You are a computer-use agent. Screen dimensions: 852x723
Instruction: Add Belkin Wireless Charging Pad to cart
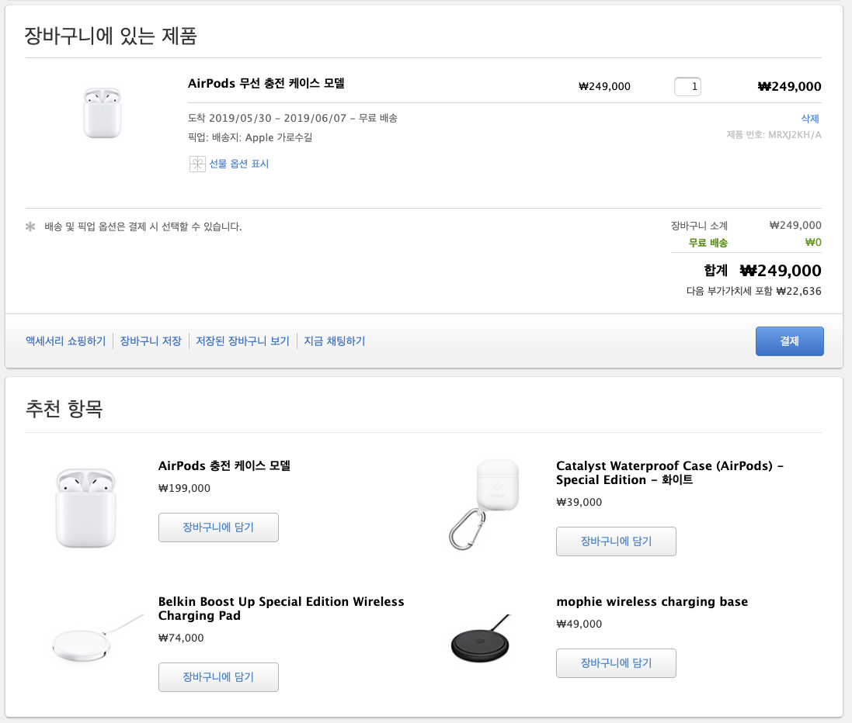click(x=218, y=677)
